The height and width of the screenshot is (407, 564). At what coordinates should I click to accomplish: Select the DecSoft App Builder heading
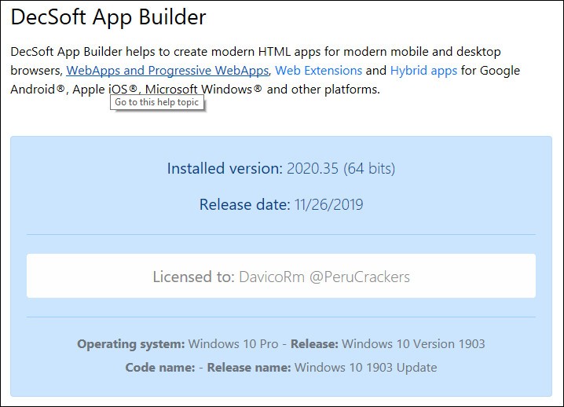coord(108,17)
